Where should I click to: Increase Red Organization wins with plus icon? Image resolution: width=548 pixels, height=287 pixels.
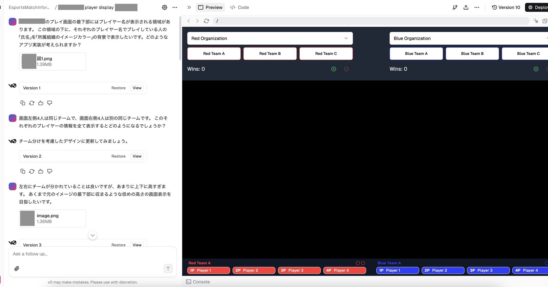click(334, 69)
